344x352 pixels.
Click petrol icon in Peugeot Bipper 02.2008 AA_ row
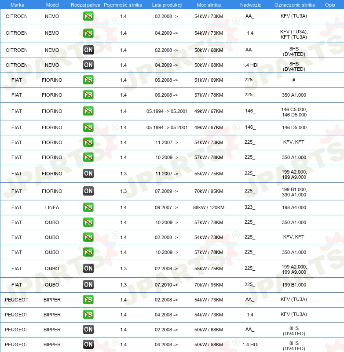tap(88, 299)
